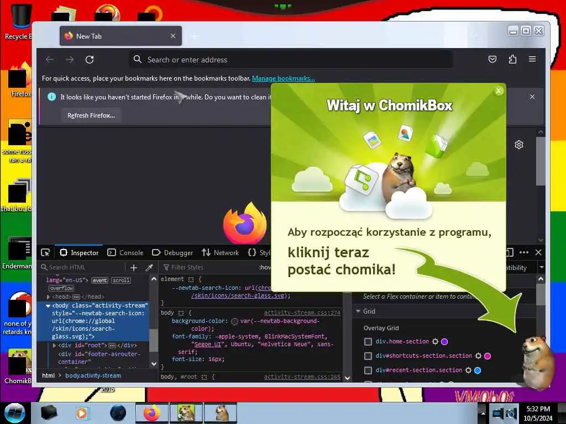Change div#shortcuts-section.section pink grid color swatch
Viewport: 566px width, 424px height.
coord(488,356)
